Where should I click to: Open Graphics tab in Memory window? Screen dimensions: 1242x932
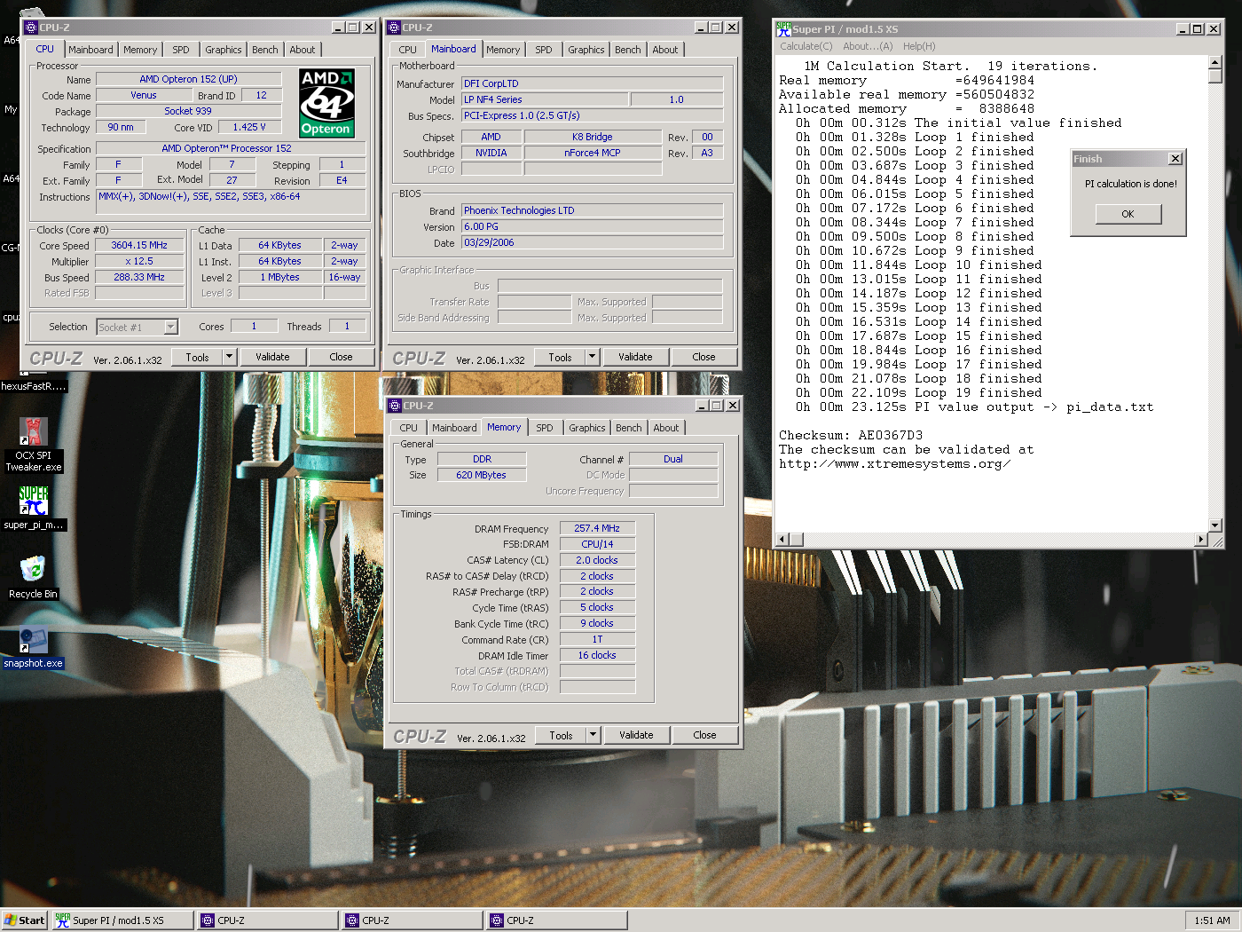(x=586, y=428)
